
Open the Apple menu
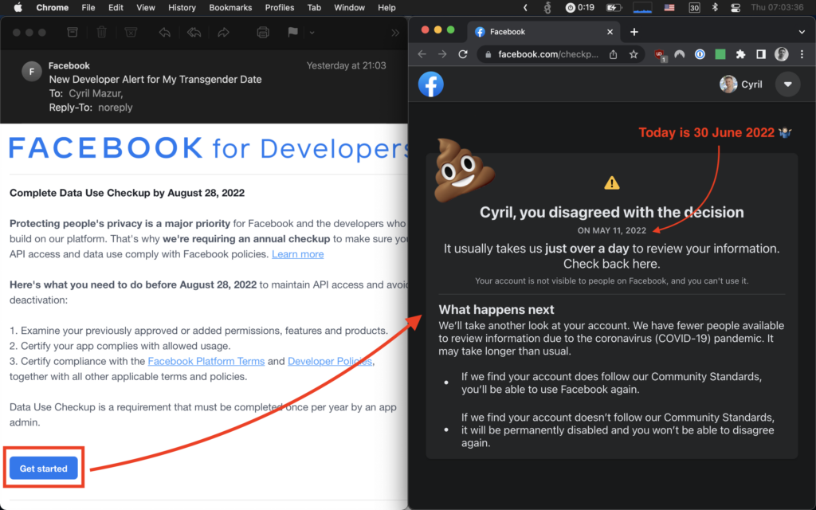pyautogui.click(x=19, y=7)
